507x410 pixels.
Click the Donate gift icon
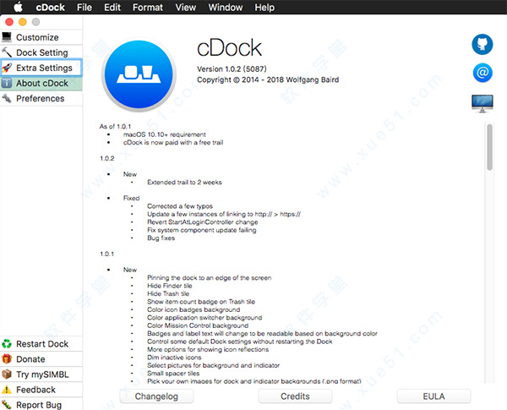pyautogui.click(x=7, y=359)
